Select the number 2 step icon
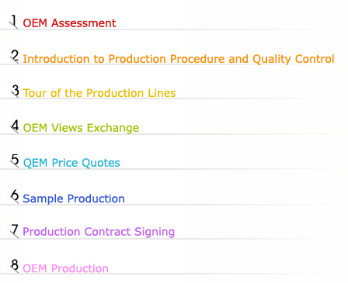 15,57
